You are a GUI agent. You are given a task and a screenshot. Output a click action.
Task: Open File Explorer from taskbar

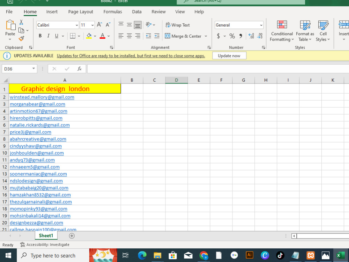(x=157, y=255)
